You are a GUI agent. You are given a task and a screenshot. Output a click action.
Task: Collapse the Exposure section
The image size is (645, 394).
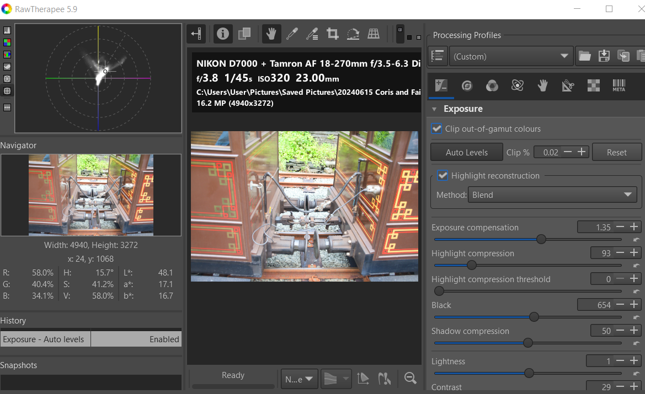pos(435,109)
